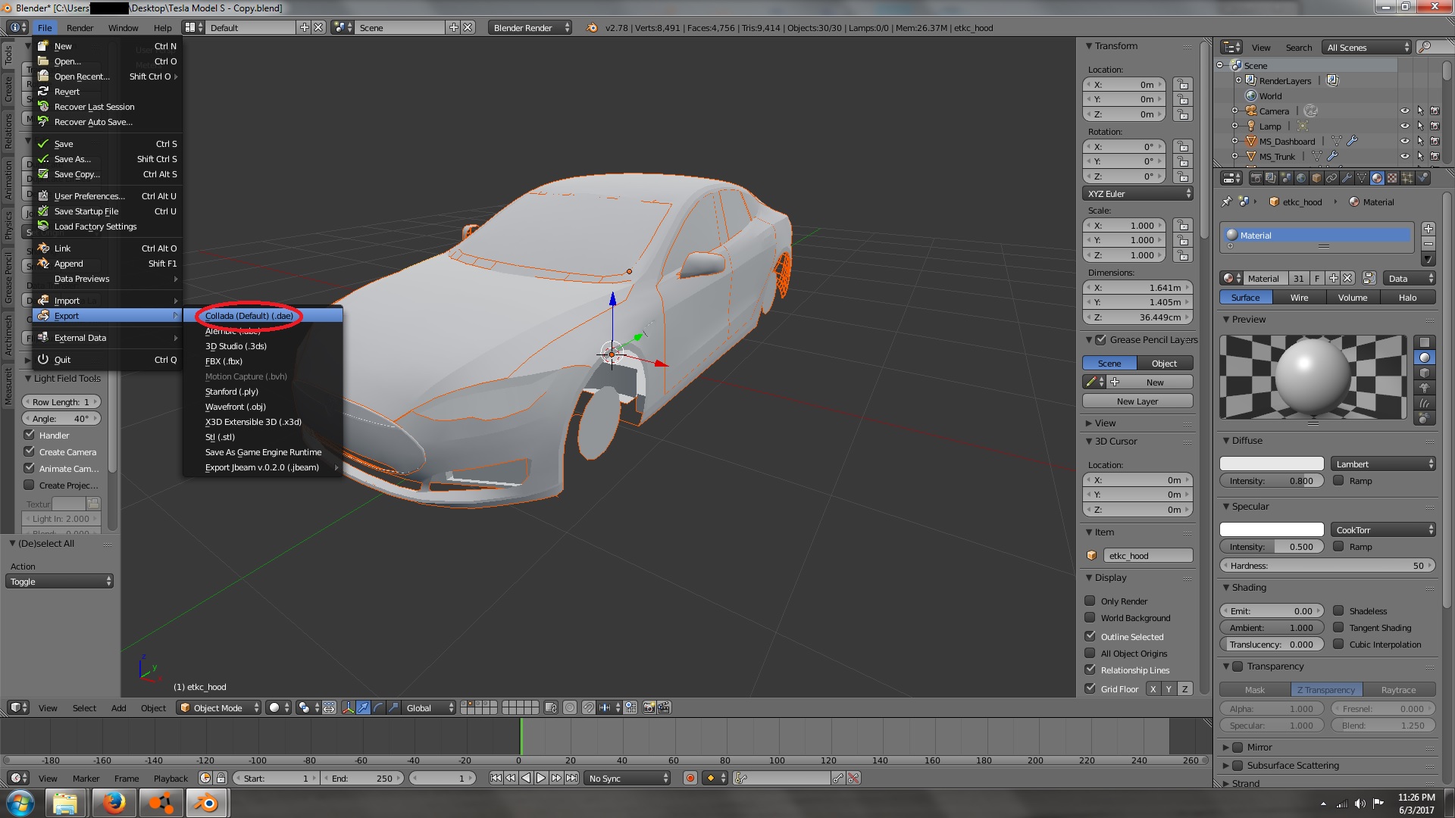Open the Texture properties tab checker icon
The width and height of the screenshot is (1455, 818).
1392,178
